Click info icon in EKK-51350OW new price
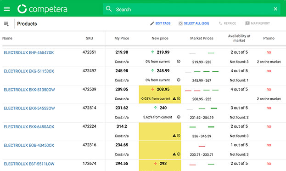This screenshot has height=171, width=286. point(179,98)
